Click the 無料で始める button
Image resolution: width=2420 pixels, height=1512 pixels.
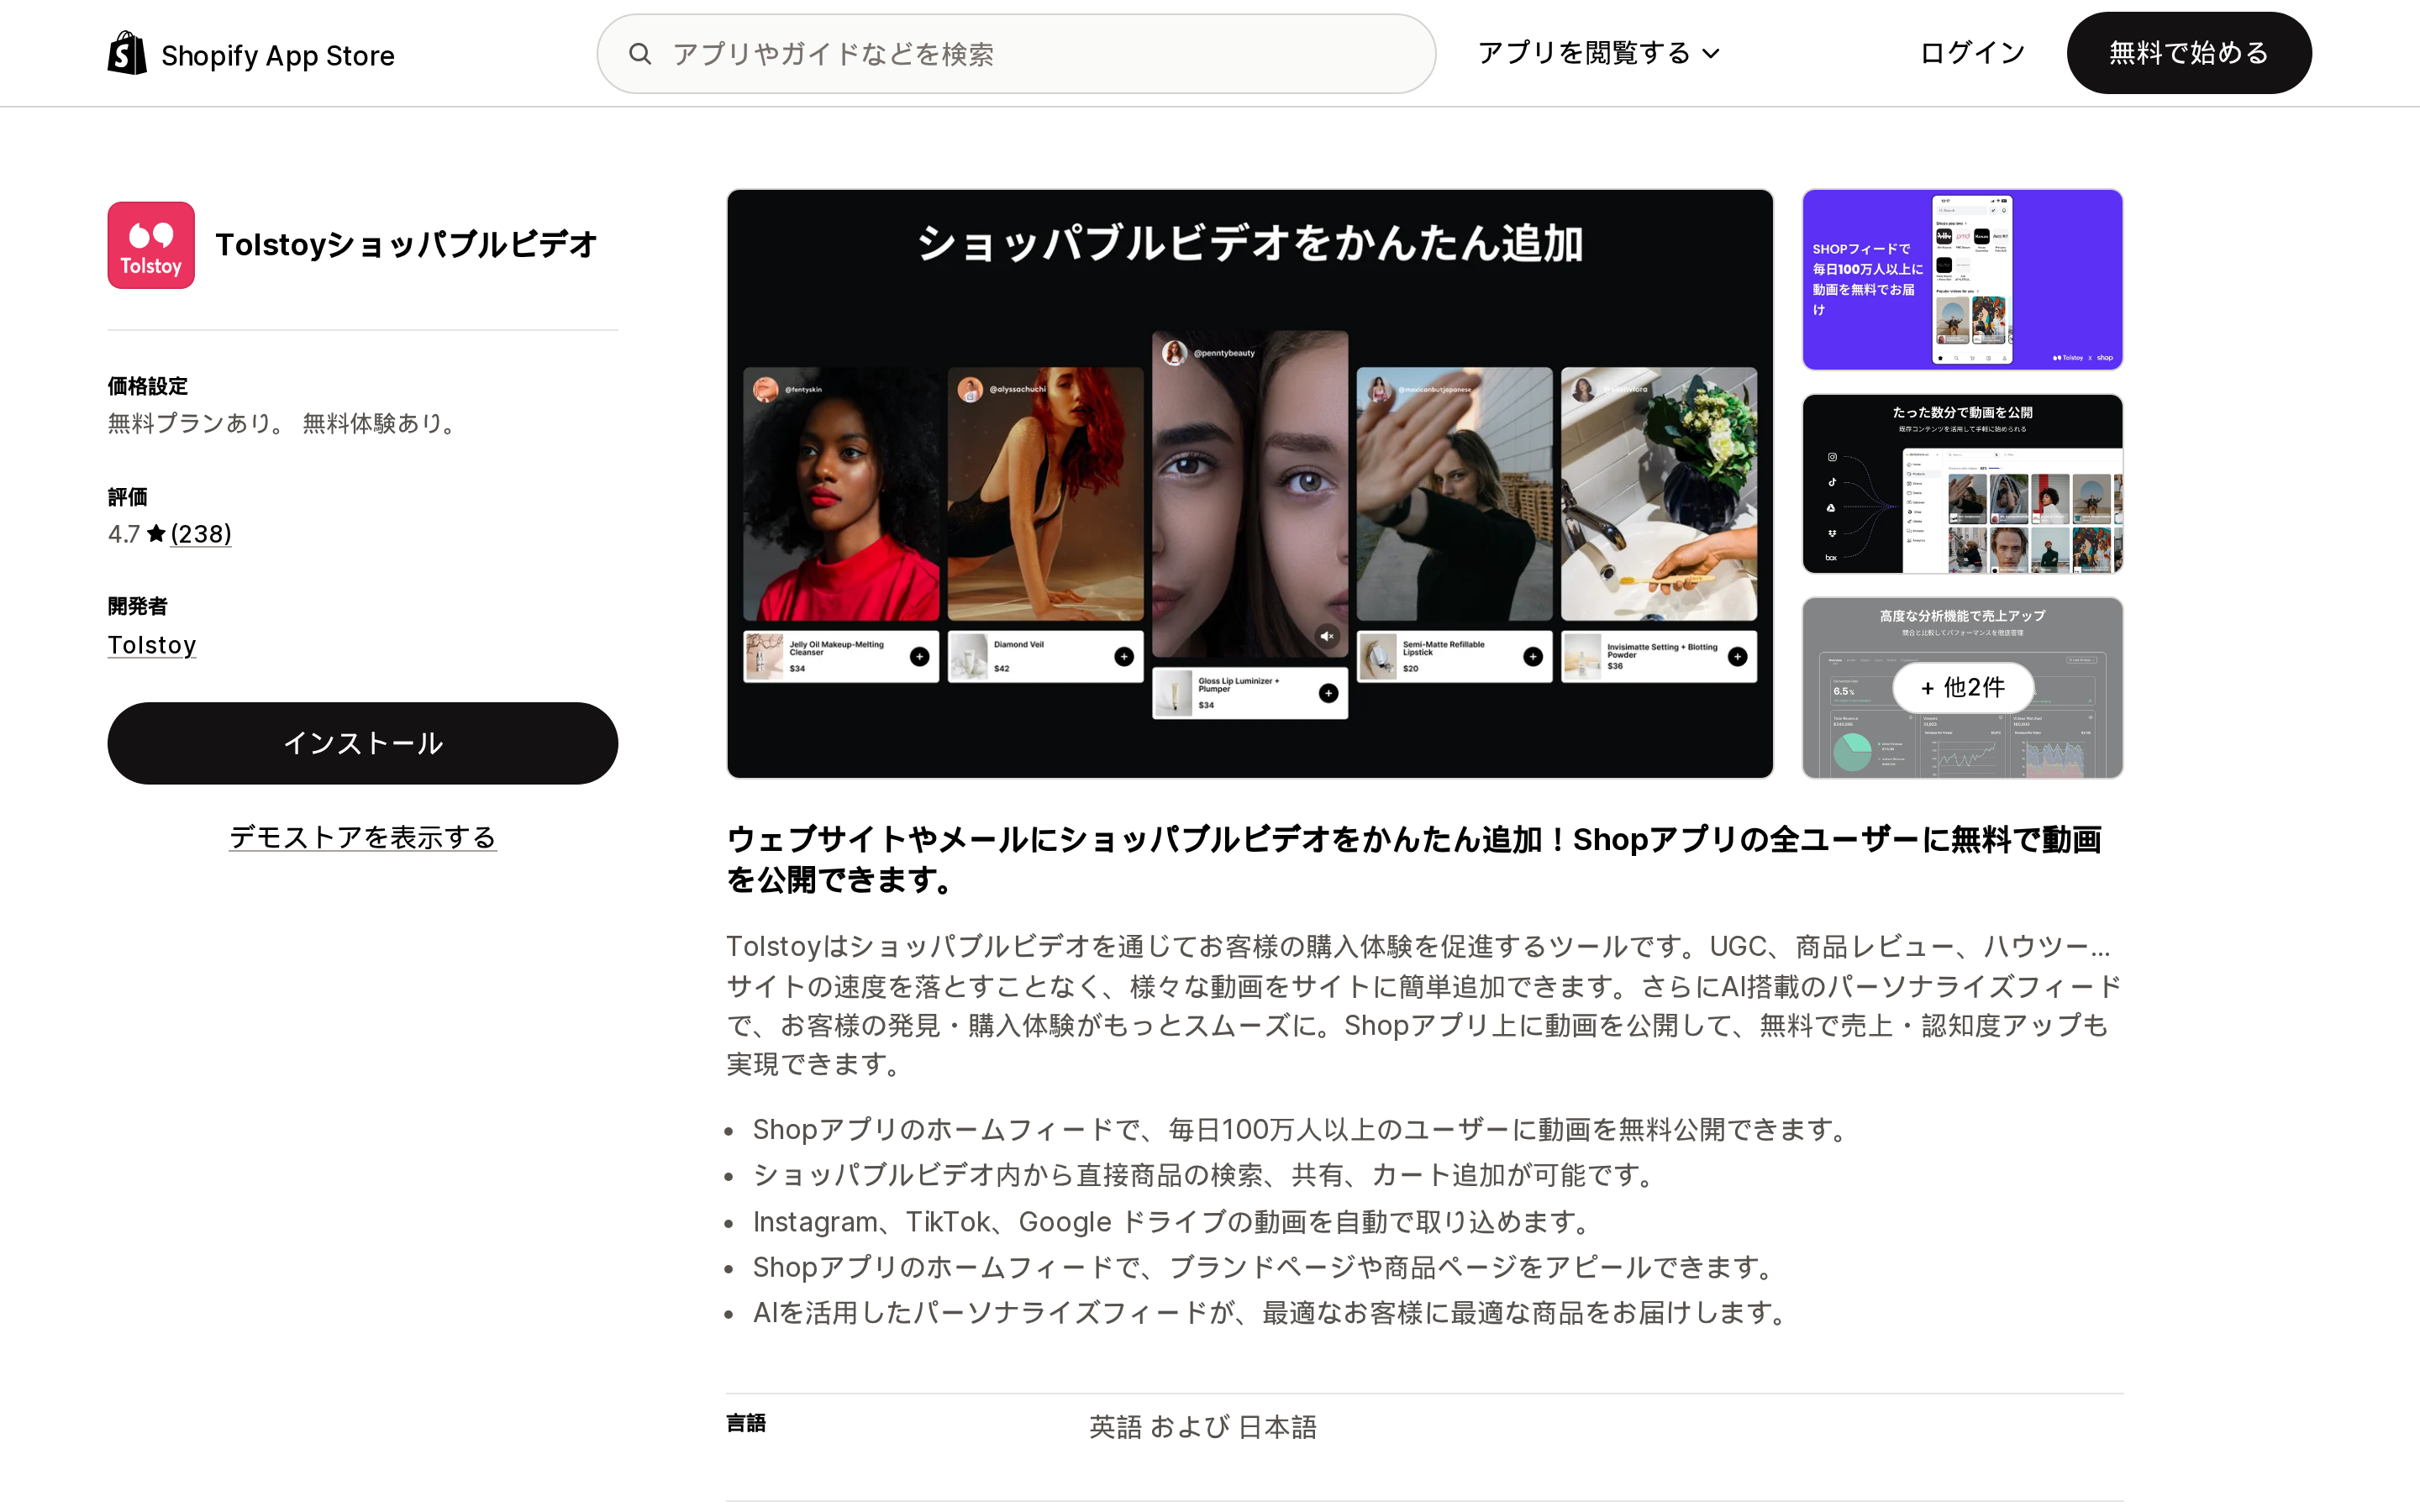(2189, 53)
